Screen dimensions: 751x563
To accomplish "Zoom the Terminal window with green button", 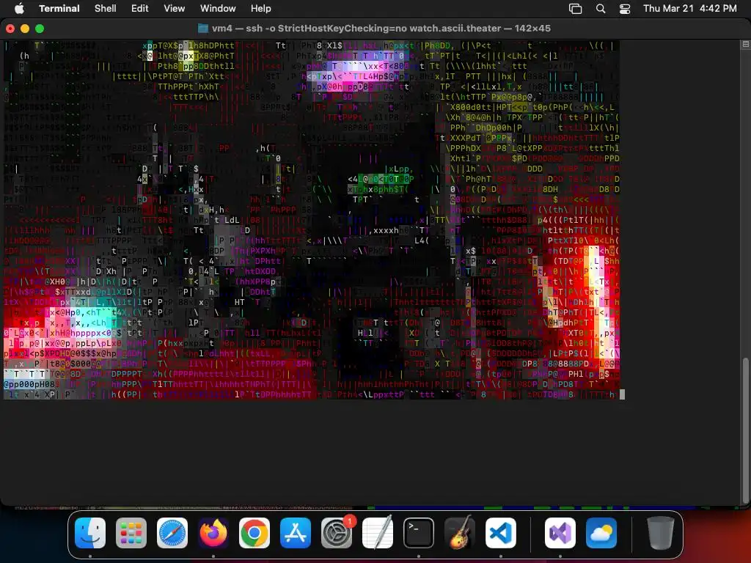I will (40, 29).
